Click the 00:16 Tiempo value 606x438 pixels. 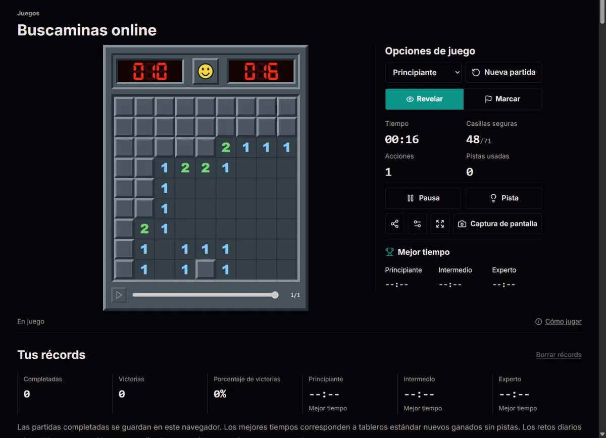point(402,139)
